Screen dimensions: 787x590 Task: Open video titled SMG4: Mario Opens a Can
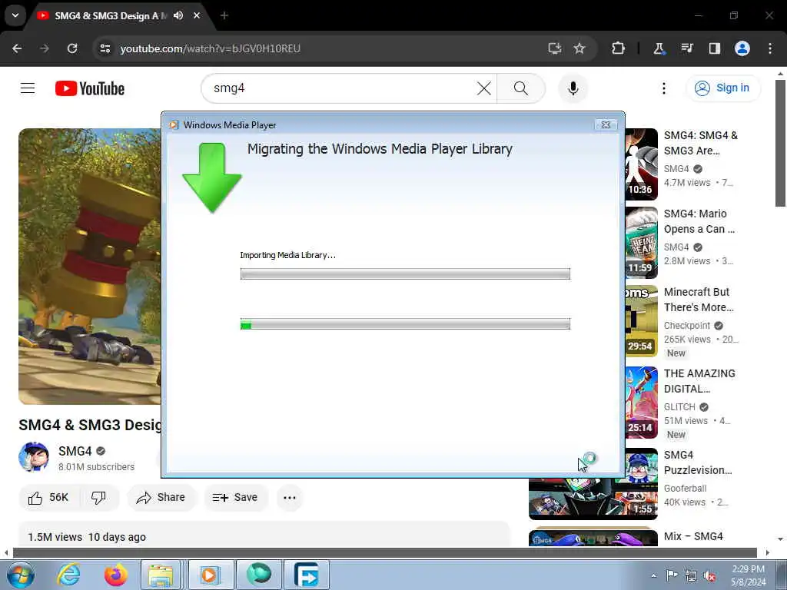tap(699, 221)
